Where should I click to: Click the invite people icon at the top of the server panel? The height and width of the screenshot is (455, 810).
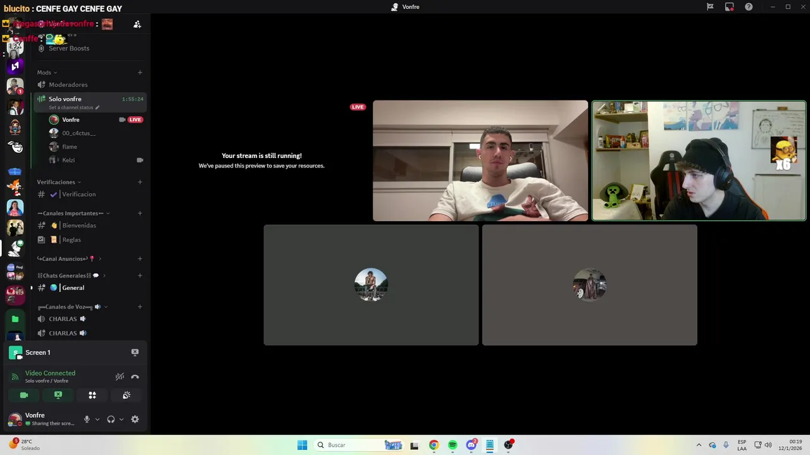pyautogui.click(x=137, y=25)
